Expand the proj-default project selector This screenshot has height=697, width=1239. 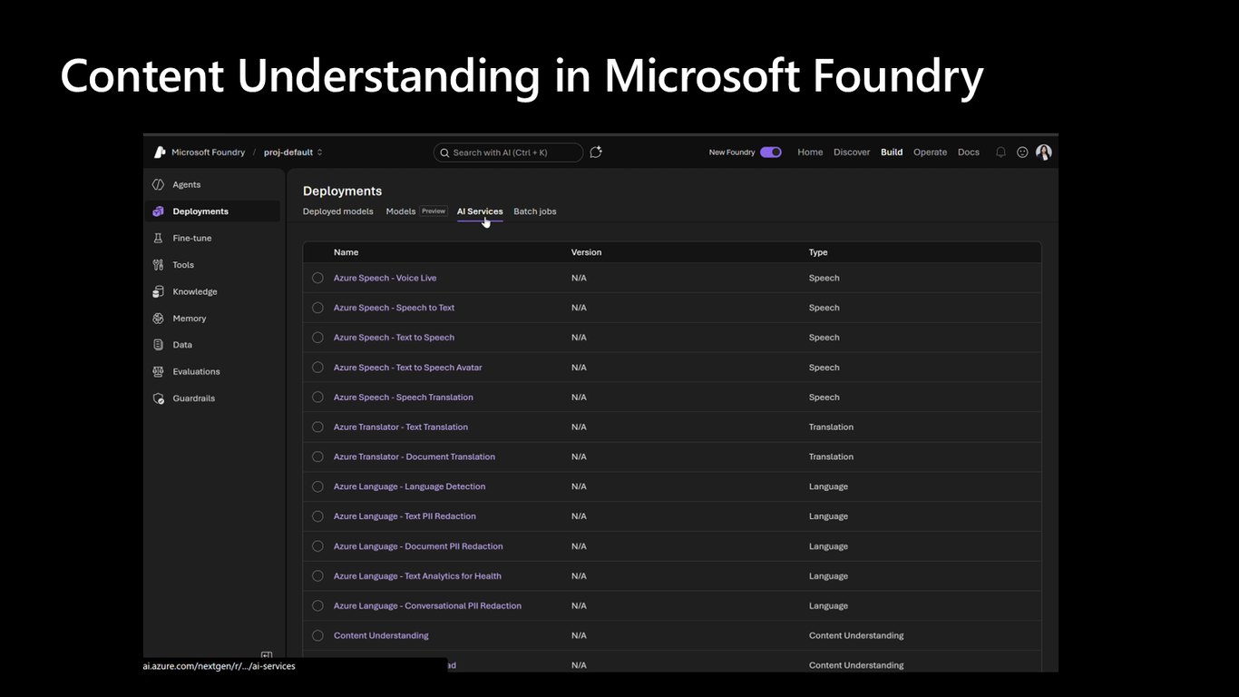tap(293, 152)
